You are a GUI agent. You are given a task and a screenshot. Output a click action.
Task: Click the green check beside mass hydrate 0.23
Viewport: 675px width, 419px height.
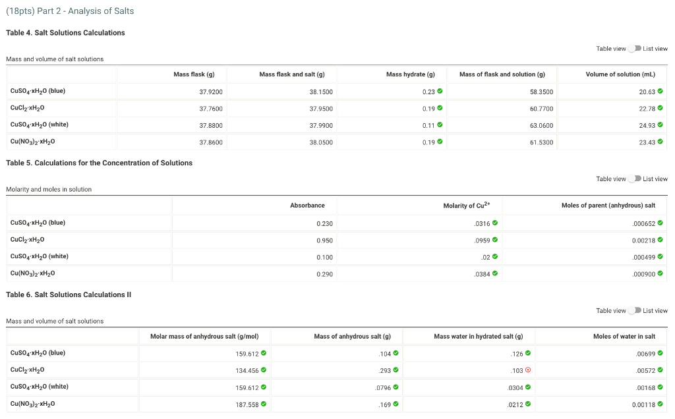pyautogui.click(x=440, y=91)
